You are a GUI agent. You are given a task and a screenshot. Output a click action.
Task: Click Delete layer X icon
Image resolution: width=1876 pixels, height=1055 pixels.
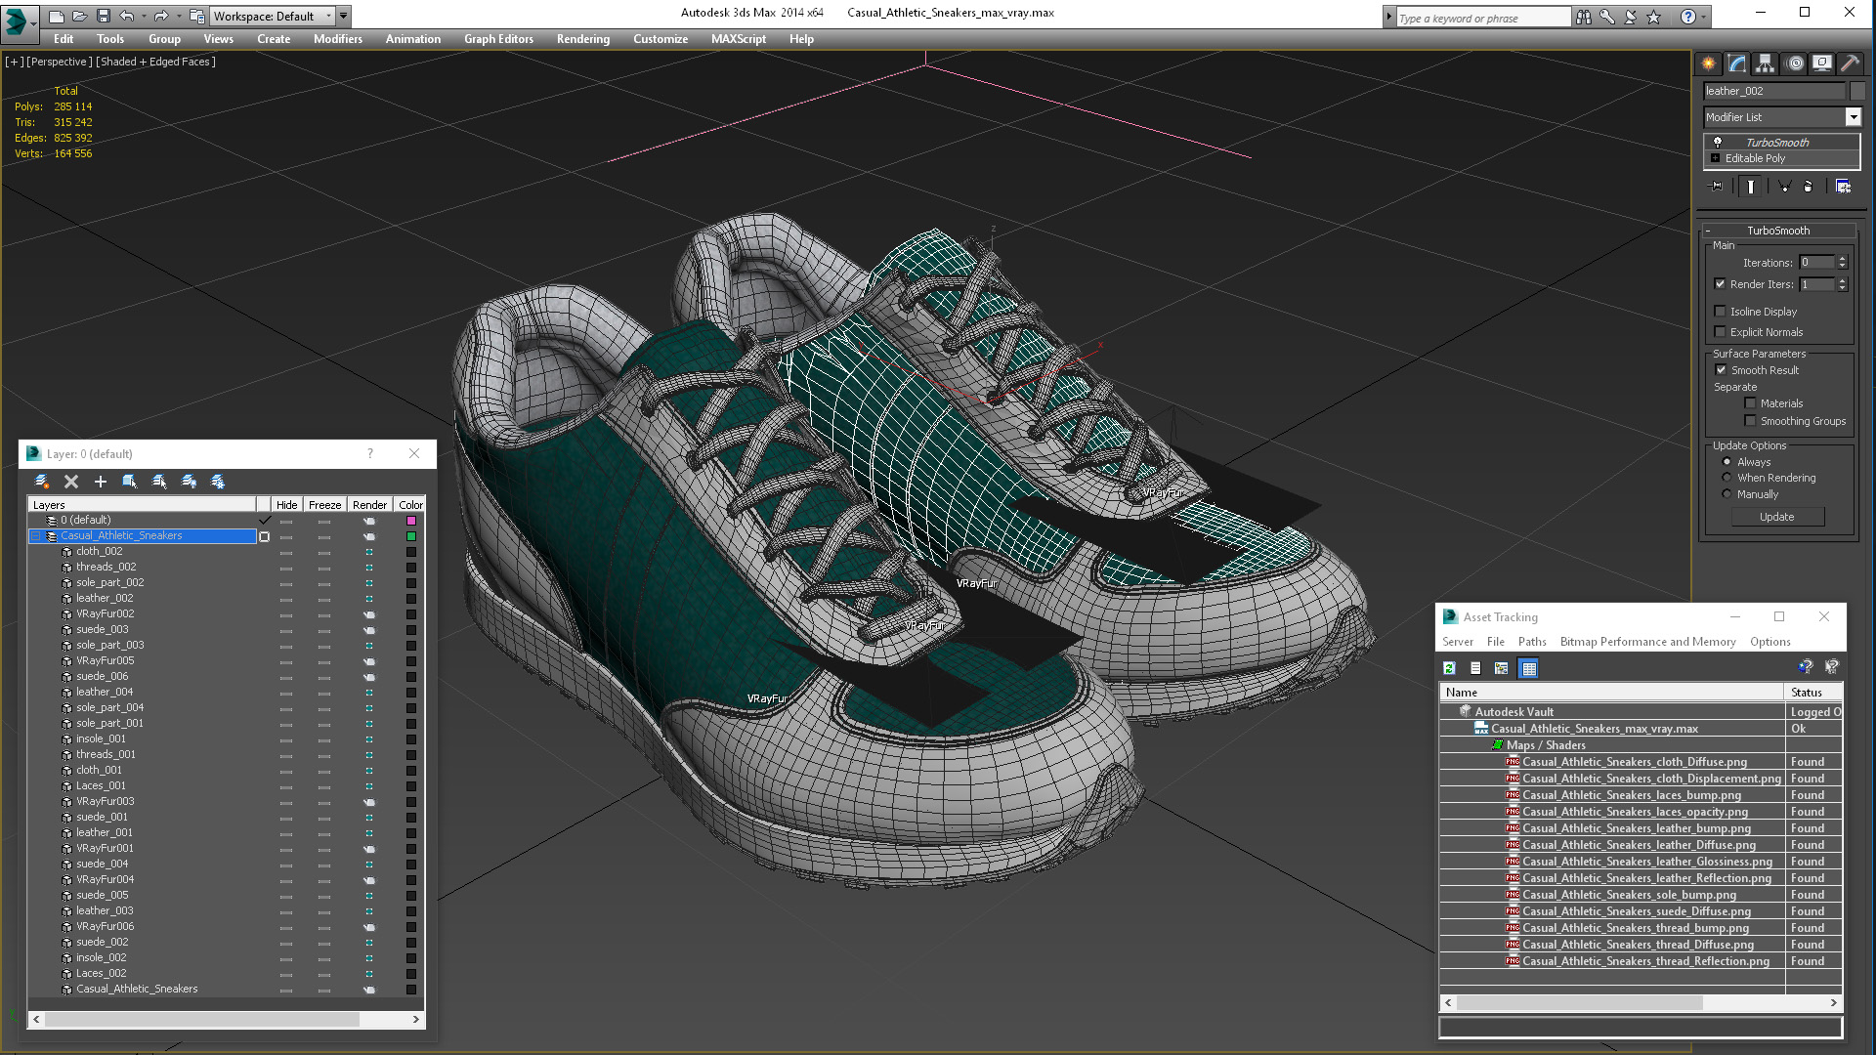click(x=71, y=482)
